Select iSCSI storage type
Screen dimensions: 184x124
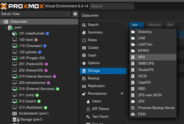(x=153, y=76)
